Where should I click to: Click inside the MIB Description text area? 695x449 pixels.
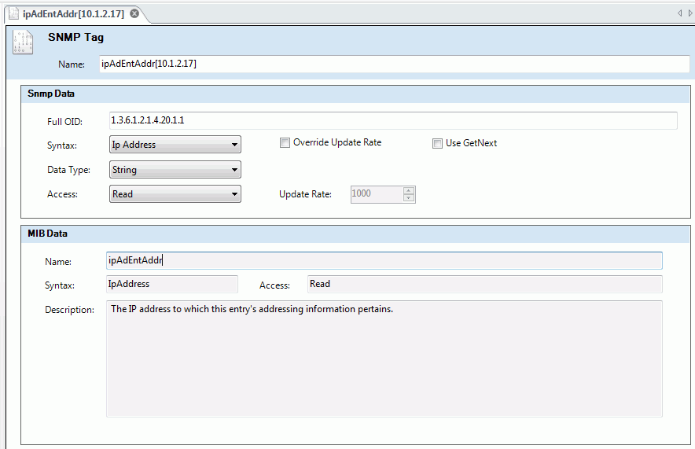pyautogui.click(x=384, y=359)
